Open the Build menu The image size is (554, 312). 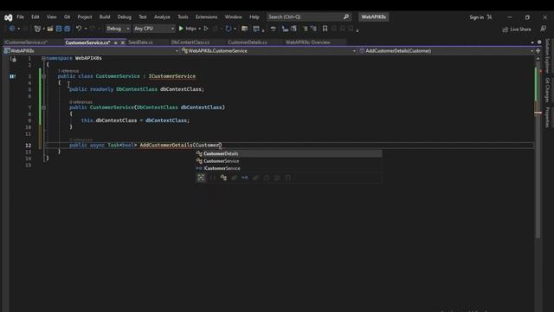click(105, 17)
